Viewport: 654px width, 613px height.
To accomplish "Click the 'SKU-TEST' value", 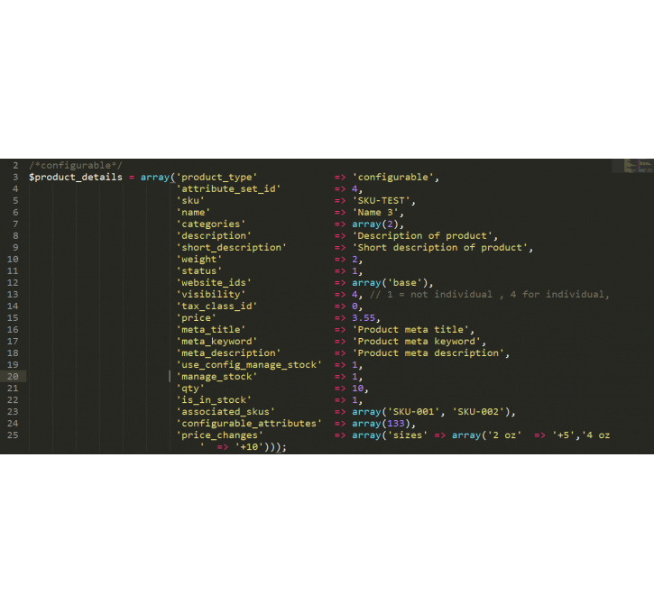I will point(382,200).
